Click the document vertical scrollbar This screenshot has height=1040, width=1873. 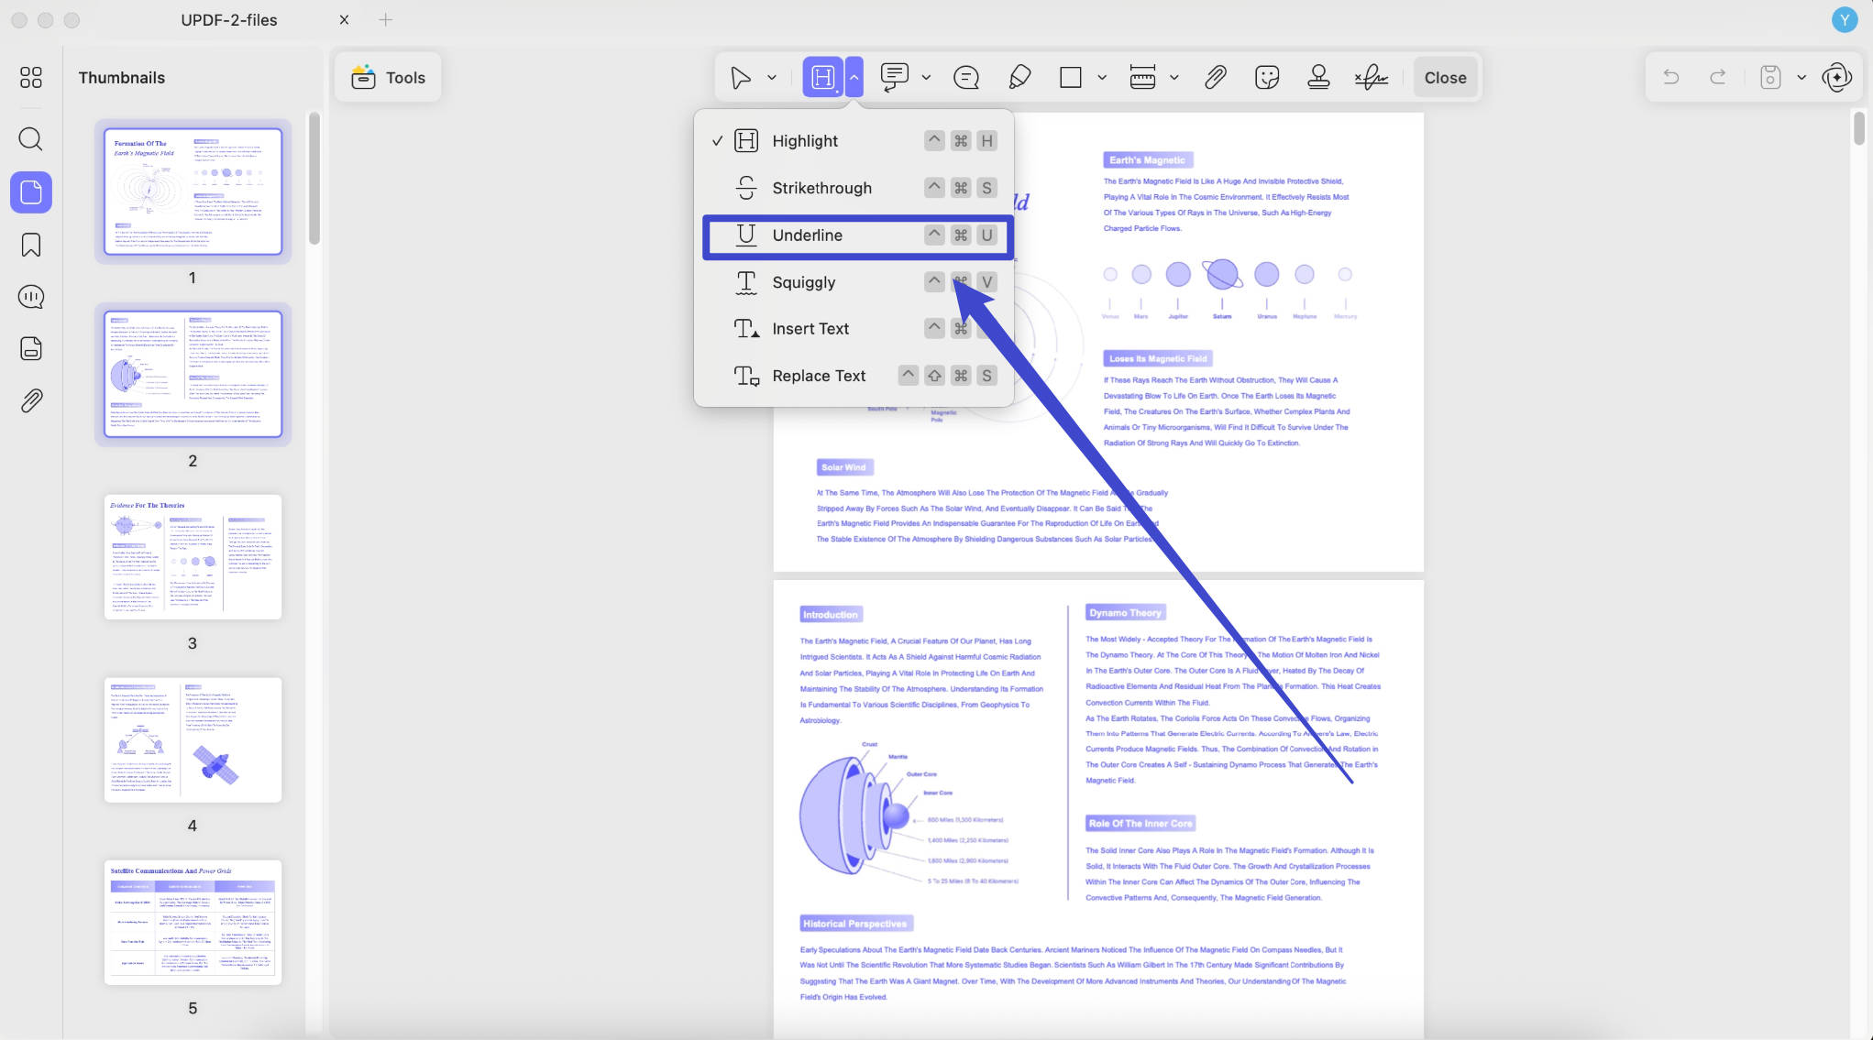pos(1858,127)
